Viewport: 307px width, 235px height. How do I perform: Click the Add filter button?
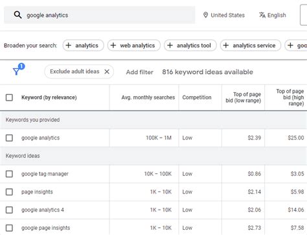[140, 72]
